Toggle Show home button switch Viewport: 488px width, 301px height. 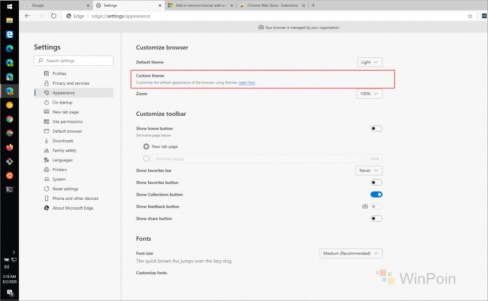click(x=376, y=129)
